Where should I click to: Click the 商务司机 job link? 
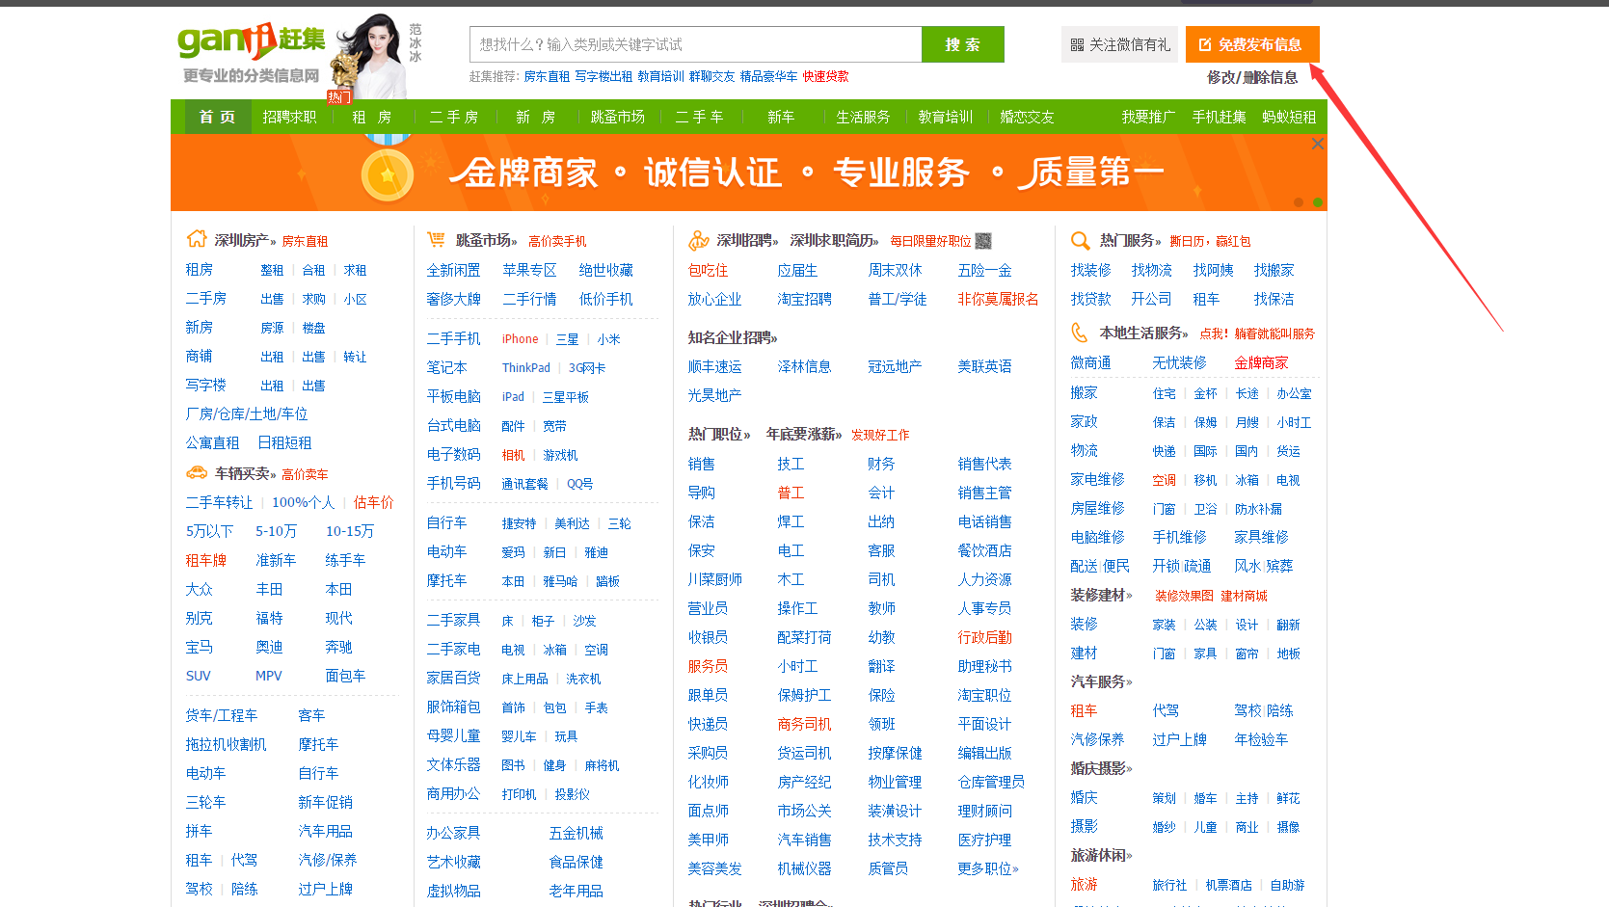[x=804, y=725]
